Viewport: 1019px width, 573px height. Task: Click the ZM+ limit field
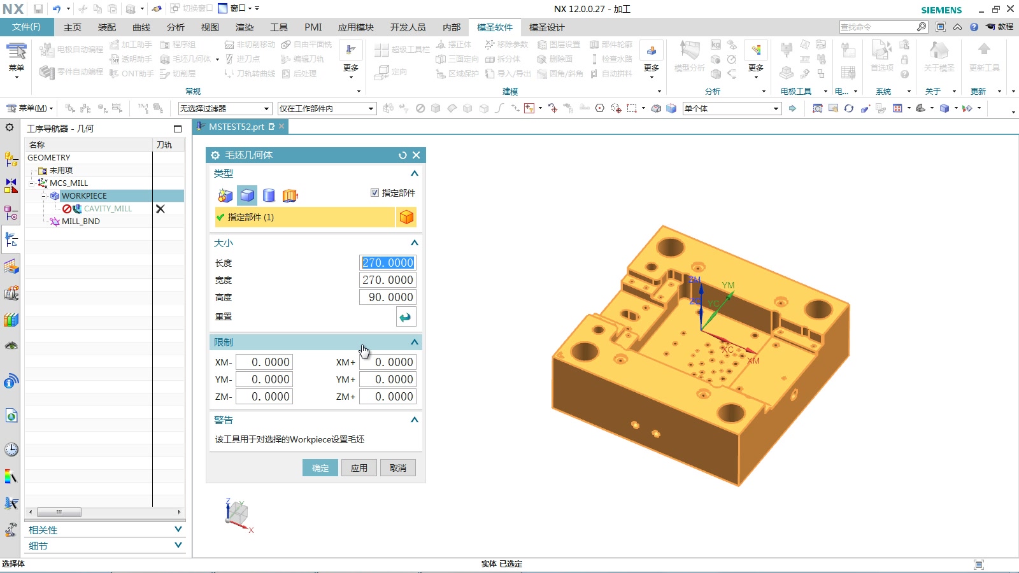point(388,396)
